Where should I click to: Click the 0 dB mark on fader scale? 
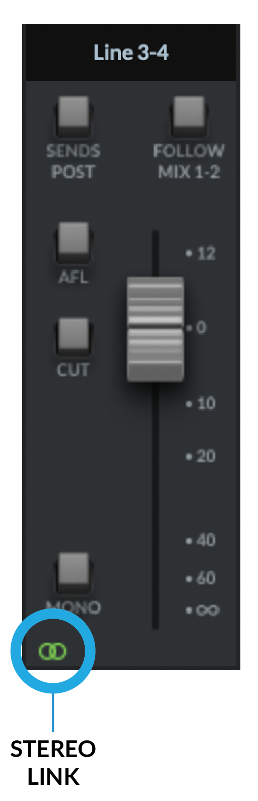(197, 328)
